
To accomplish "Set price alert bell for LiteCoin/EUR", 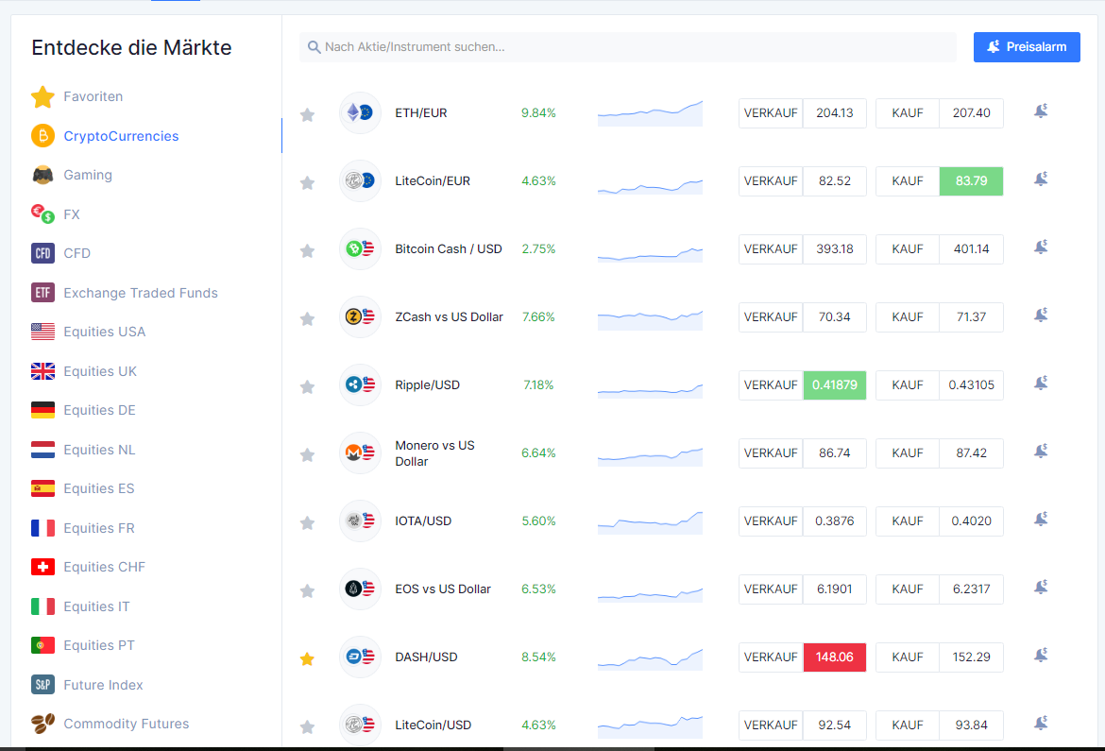I will [x=1041, y=179].
